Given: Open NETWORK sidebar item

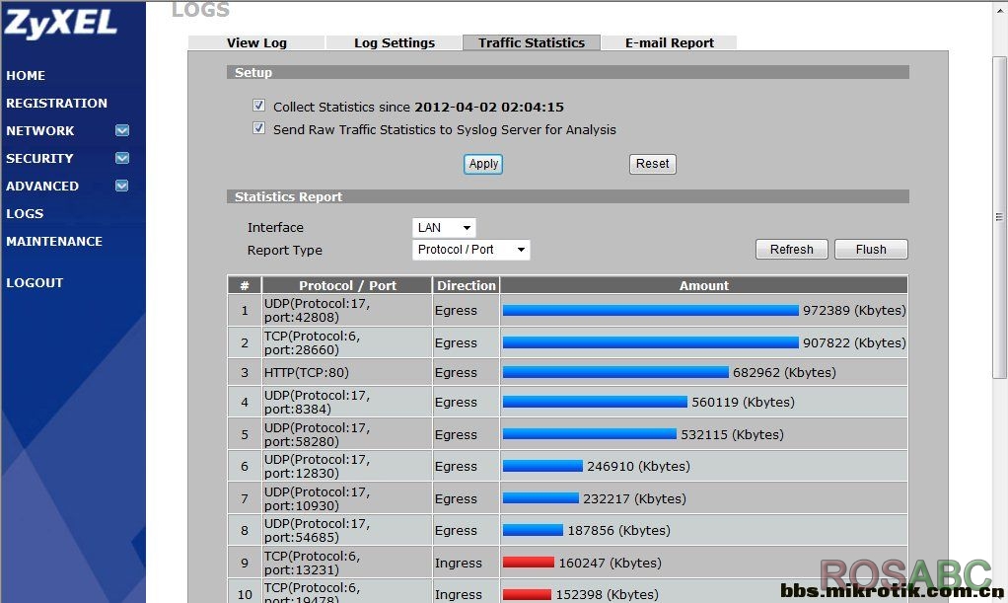Looking at the screenshot, I should click(x=39, y=130).
